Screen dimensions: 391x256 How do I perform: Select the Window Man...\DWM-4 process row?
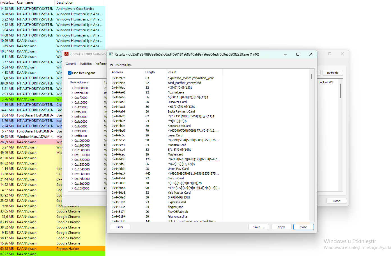(x=31, y=137)
